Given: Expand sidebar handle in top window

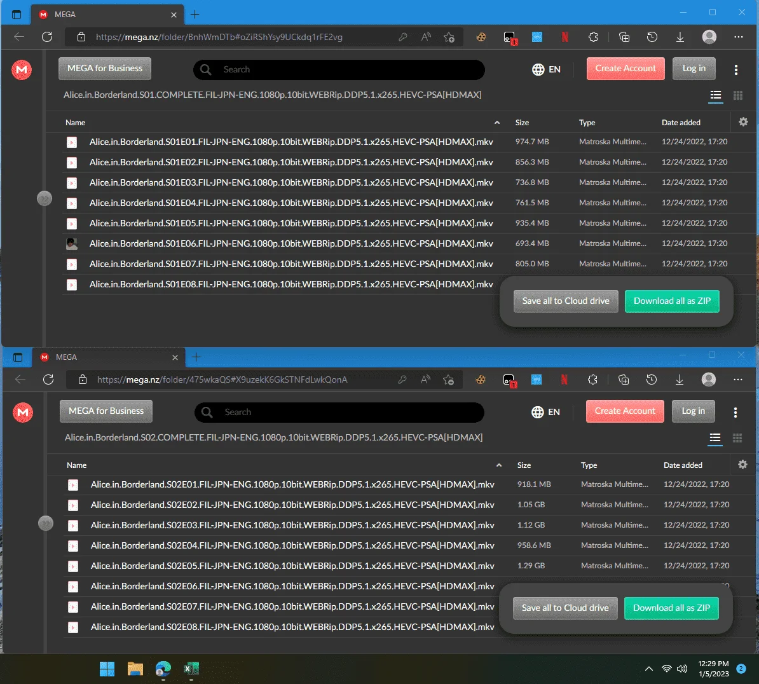Looking at the screenshot, I should (x=44, y=198).
